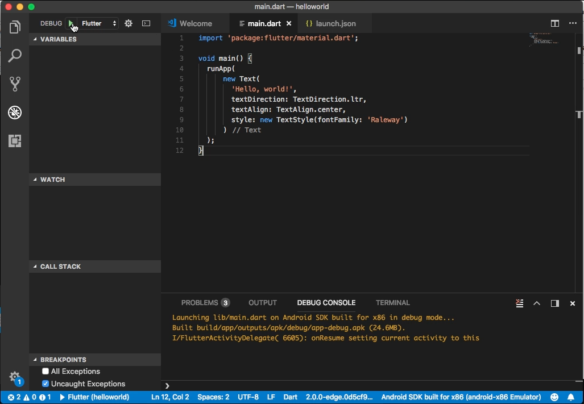Viewport: 584px width, 404px height.
Task: Click the 'Built build/app/outputs' console line
Action: (289, 328)
